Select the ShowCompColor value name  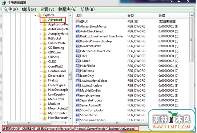92,110
